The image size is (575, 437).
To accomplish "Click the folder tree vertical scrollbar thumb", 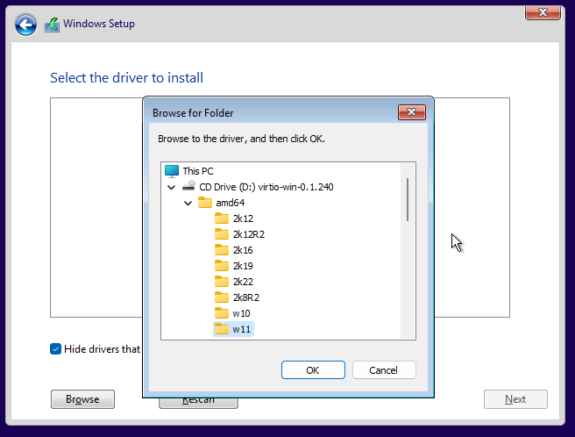I will 408,199.
